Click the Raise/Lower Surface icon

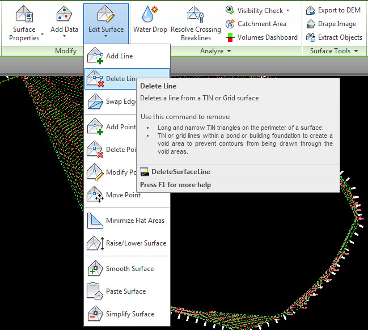95,243
